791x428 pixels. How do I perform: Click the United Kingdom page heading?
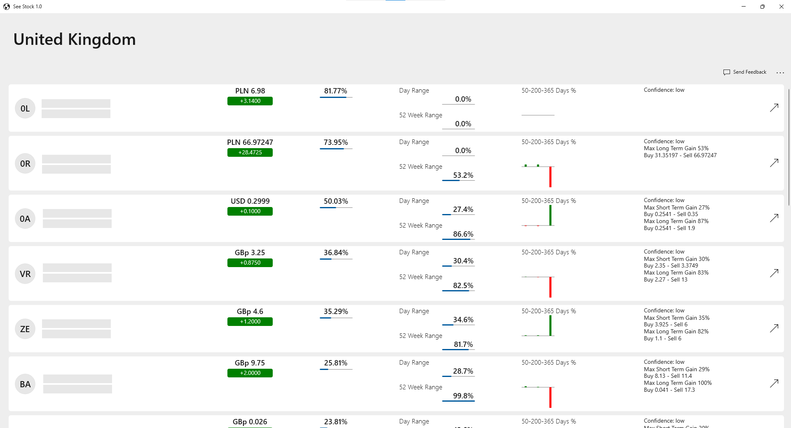click(x=75, y=40)
